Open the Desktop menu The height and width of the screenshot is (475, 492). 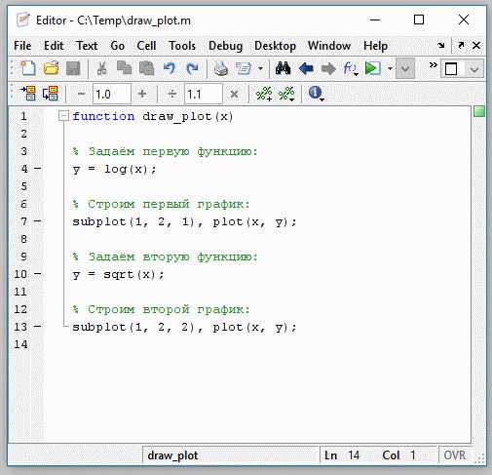[275, 46]
